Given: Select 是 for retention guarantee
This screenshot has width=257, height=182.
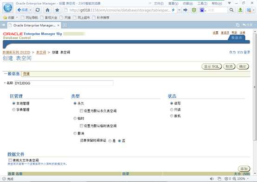Looking at the screenshot, I should click(x=110, y=141).
